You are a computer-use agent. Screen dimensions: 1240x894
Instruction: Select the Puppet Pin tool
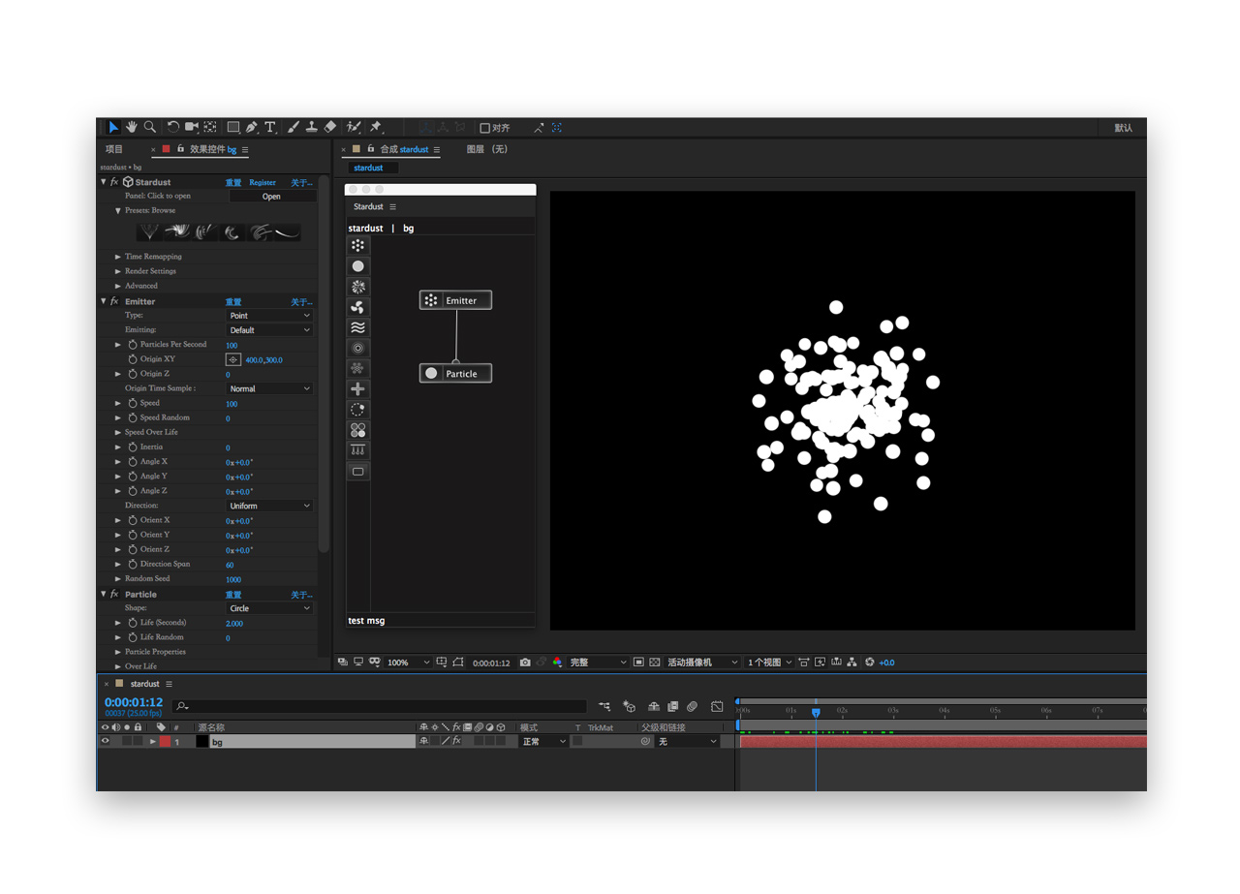(x=376, y=127)
